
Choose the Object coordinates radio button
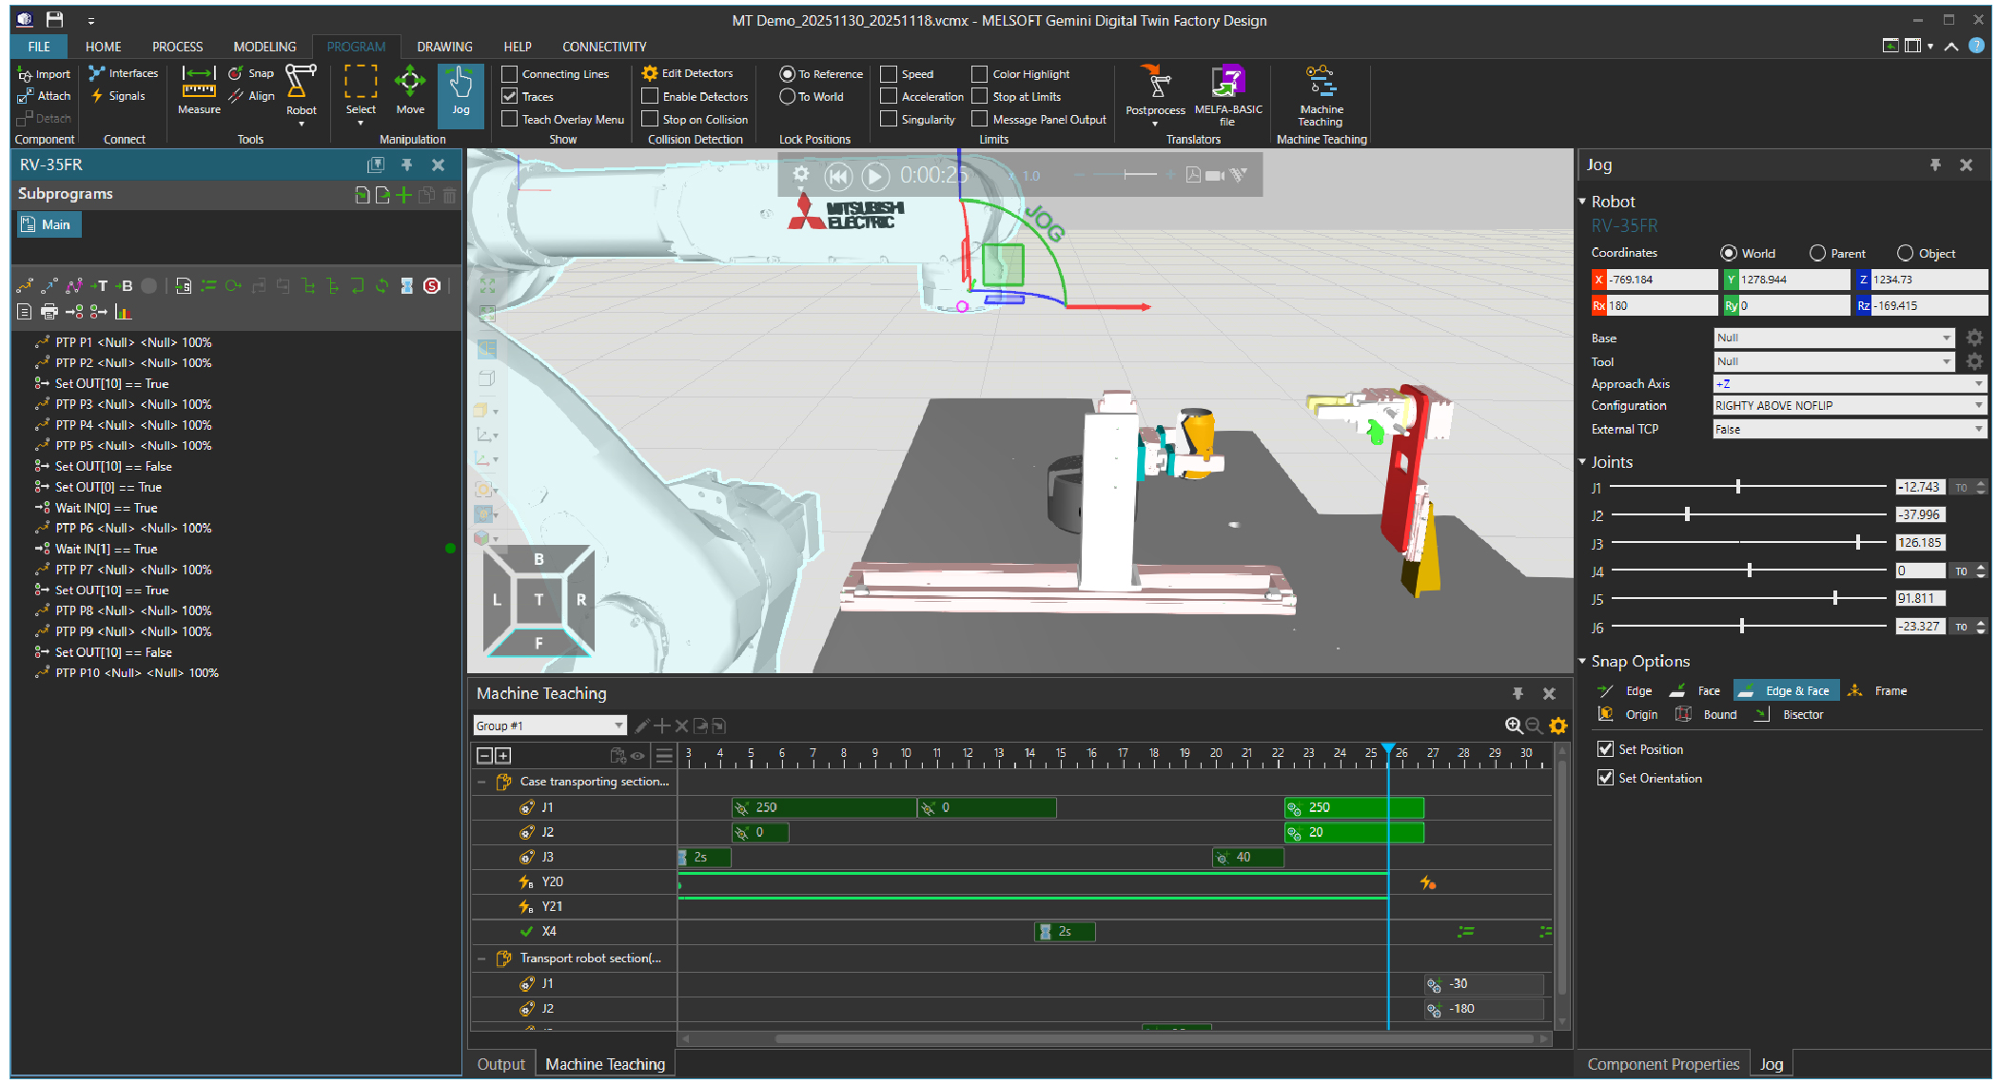tap(1905, 254)
